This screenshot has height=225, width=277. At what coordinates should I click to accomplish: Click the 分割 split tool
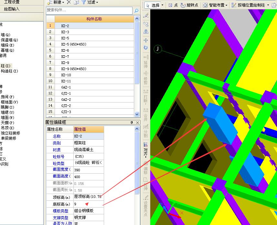coord(146,131)
